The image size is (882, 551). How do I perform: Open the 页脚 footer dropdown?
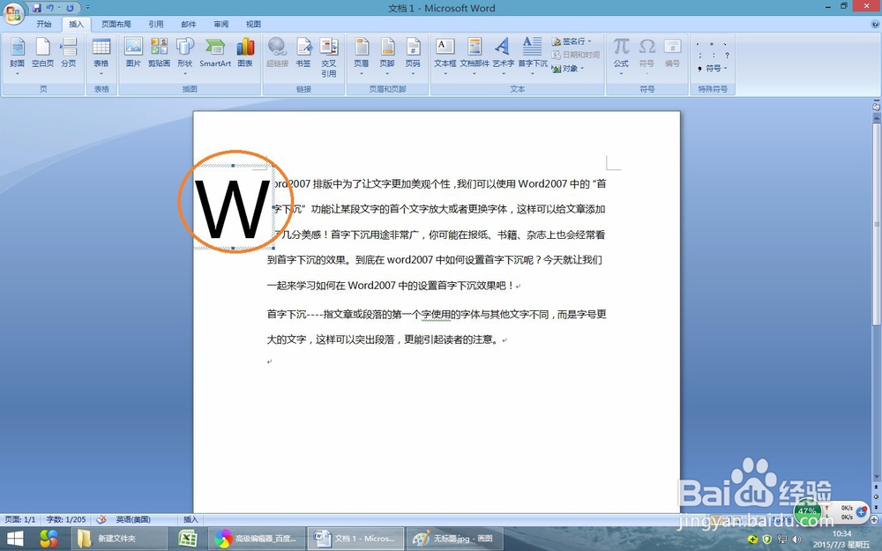click(387, 56)
